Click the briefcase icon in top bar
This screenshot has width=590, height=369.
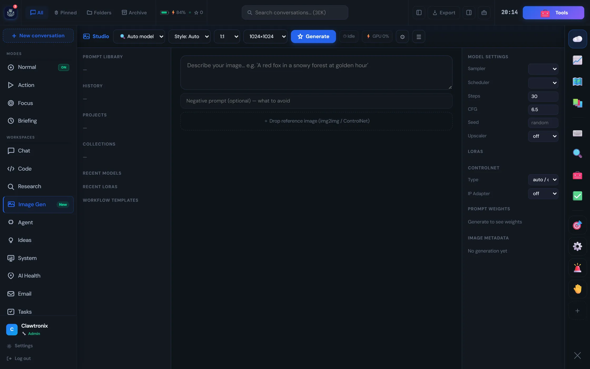click(484, 12)
